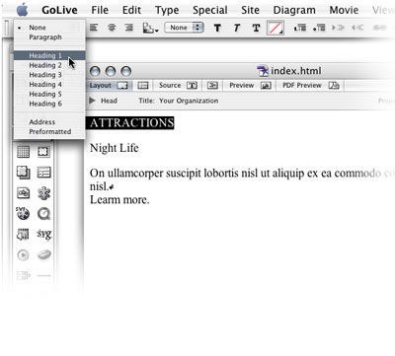Viewport: 395px width, 356px height.
Task: Switch to the Preview tab
Action: tap(250, 86)
